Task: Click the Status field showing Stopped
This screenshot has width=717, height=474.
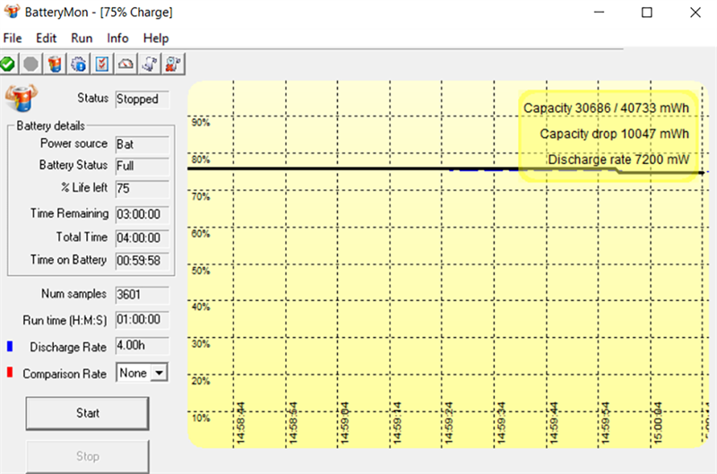Action: pyautogui.click(x=142, y=99)
